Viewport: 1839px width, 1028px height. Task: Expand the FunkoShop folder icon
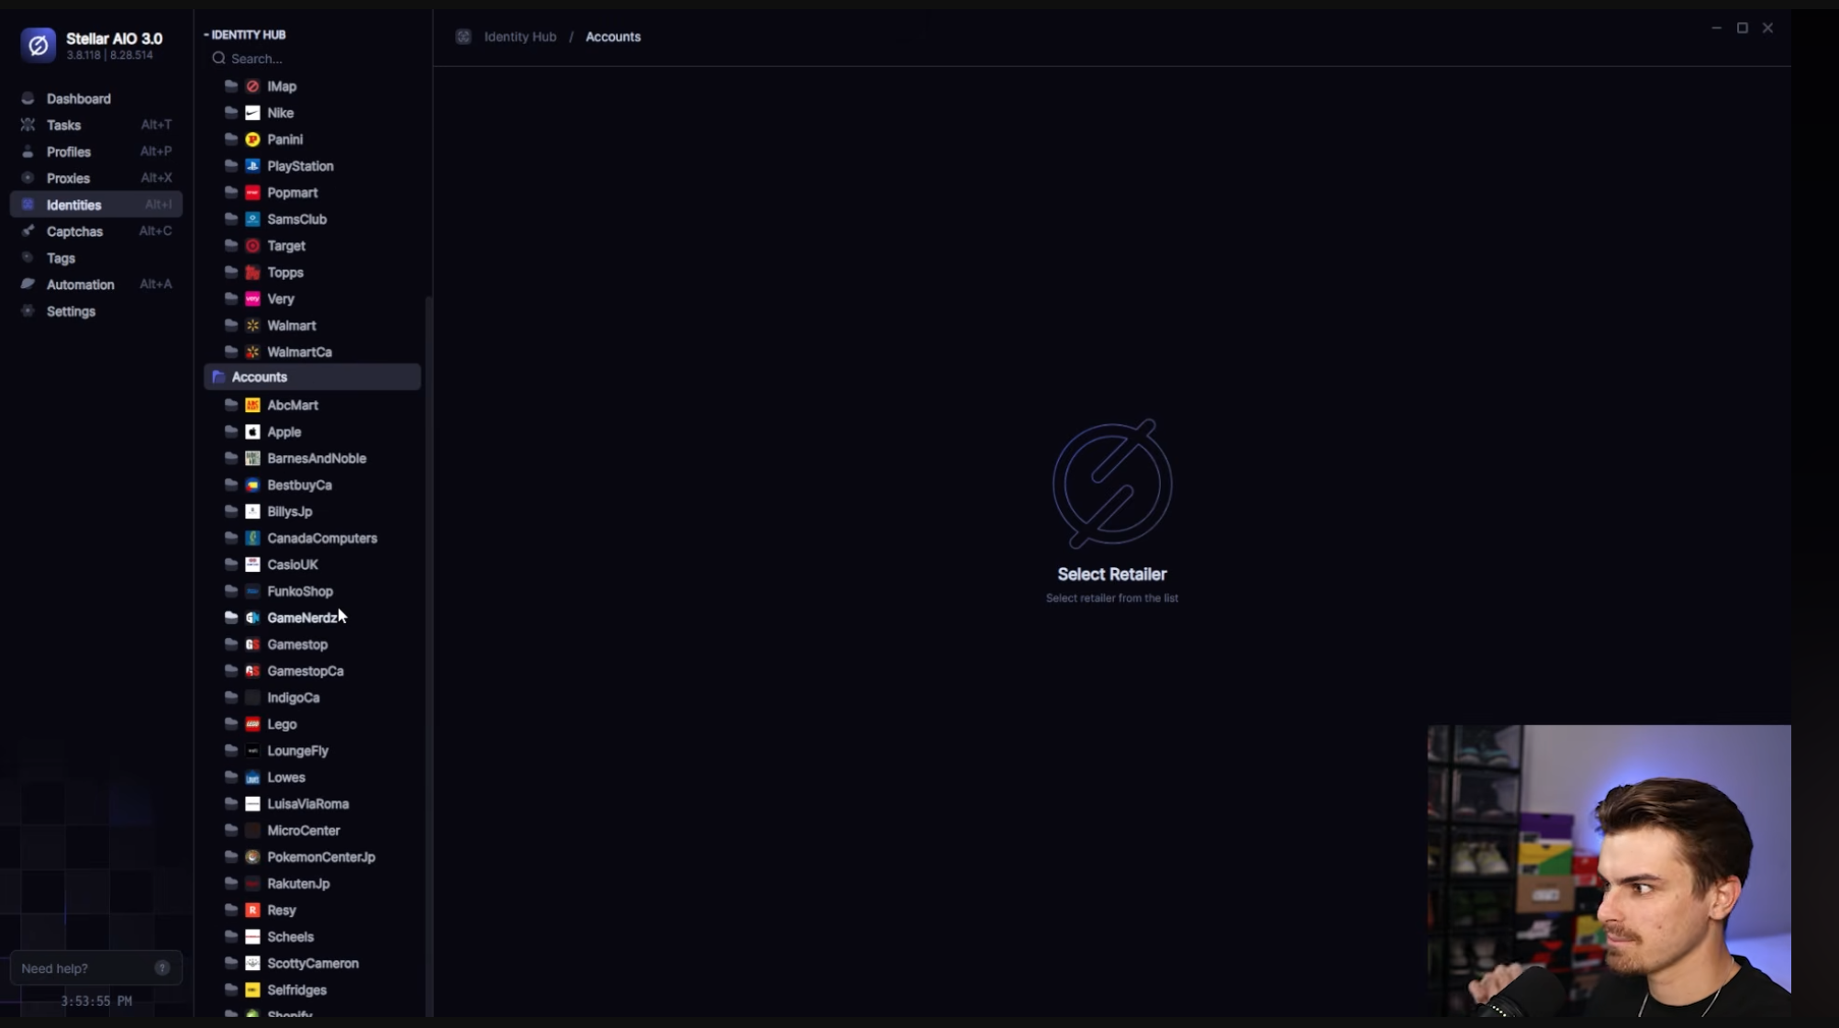(x=231, y=591)
